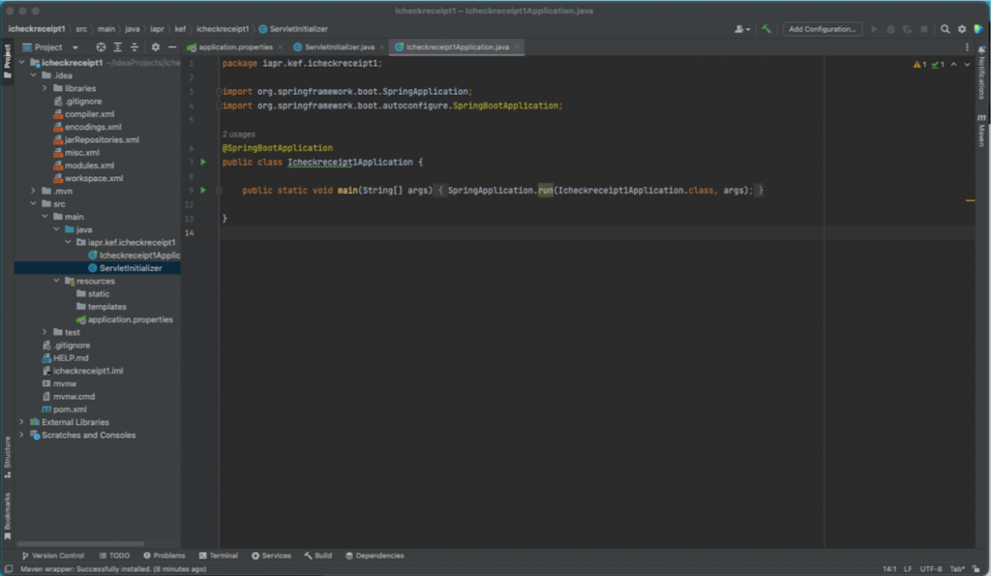991x576 pixels.
Task: Click the yellow warning stripe marker
Action: [970, 200]
